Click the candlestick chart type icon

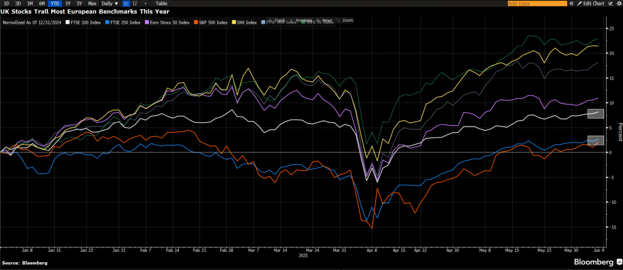click(x=135, y=4)
